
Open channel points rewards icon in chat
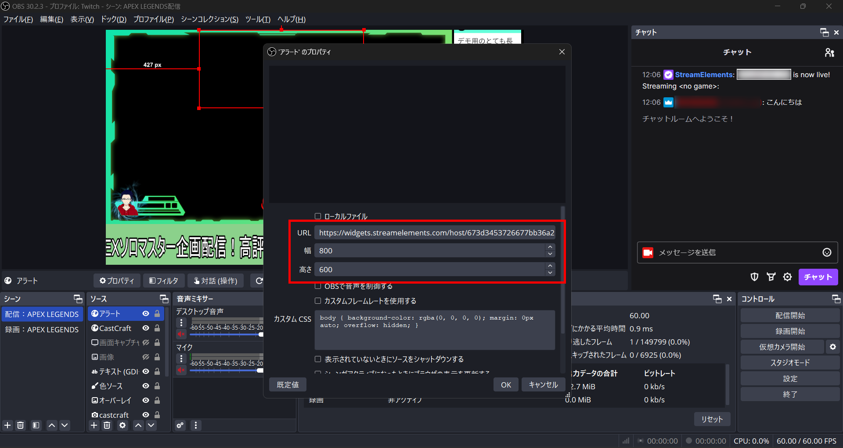(x=771, y=277)
